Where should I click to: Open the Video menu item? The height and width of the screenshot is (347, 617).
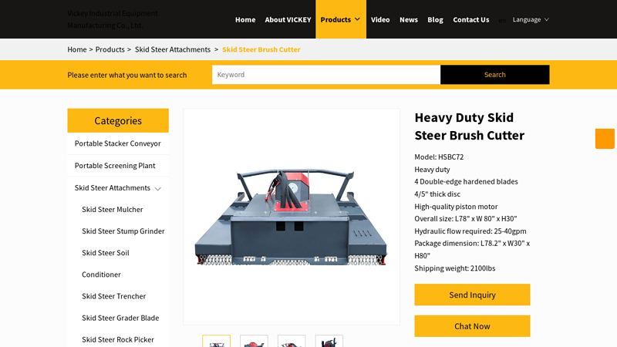click(380, 19)
